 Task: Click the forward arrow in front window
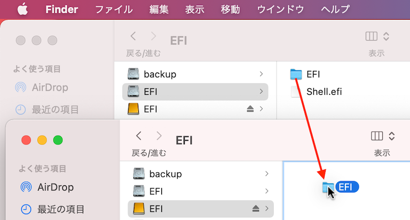pyautogui.click(x=159, y=136)
